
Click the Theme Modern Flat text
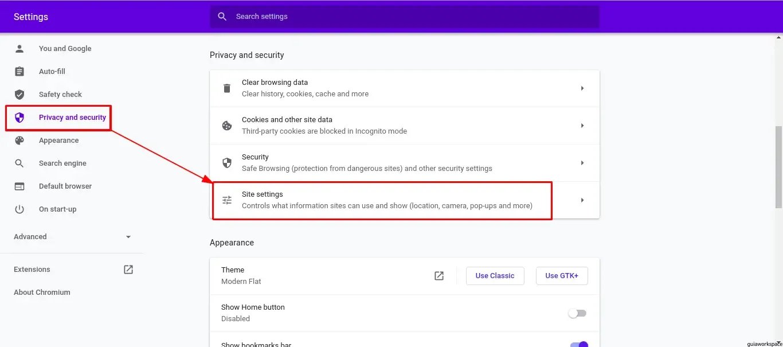click(241, 276)
